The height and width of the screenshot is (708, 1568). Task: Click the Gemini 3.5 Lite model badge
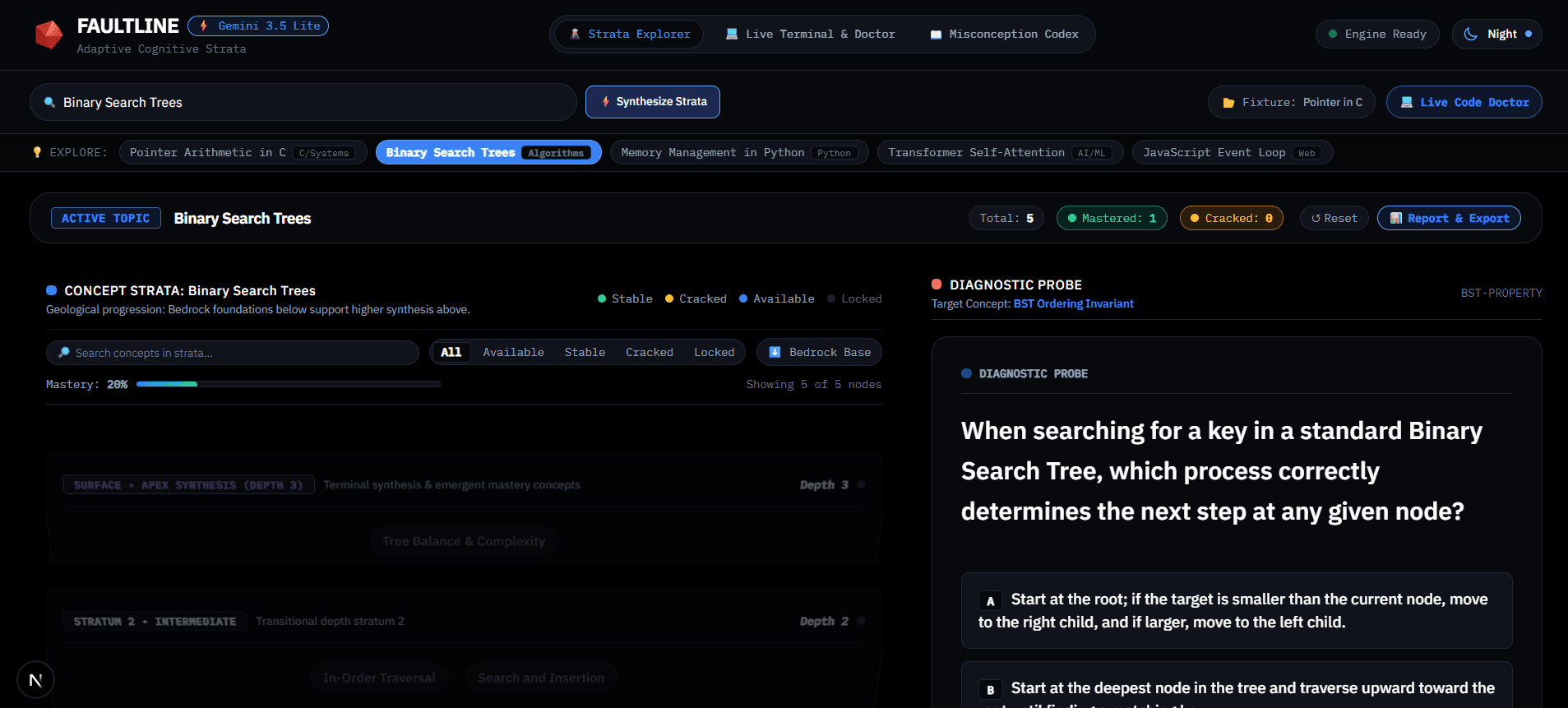258,26
